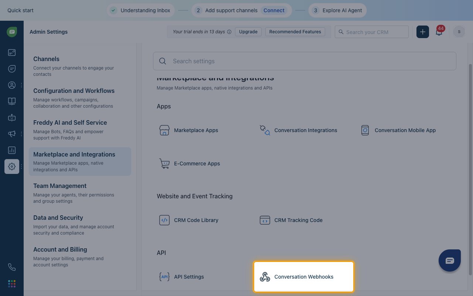The image size is (473, 296).
Task: Open the user profile avatar S
Action: 459,32
